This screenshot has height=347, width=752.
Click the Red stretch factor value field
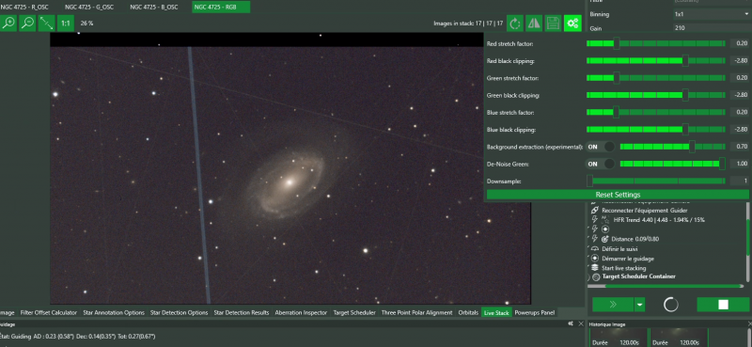click(739, 43)
